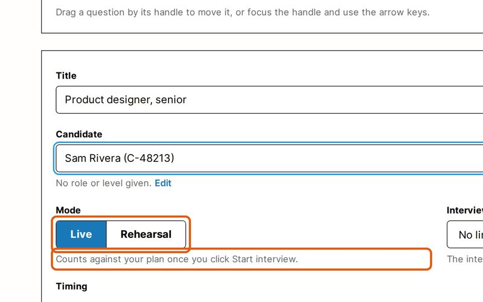Screen dimensions: 483x302
Task: Click the C-48213 ID in the Candidate field
Action: (x=149, y=158)
